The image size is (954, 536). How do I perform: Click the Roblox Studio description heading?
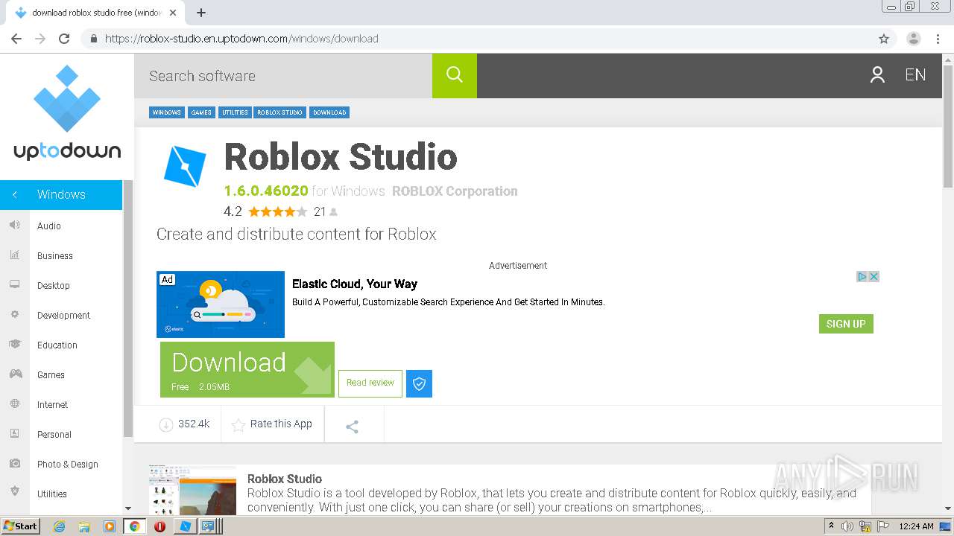[x=285, y=479]
